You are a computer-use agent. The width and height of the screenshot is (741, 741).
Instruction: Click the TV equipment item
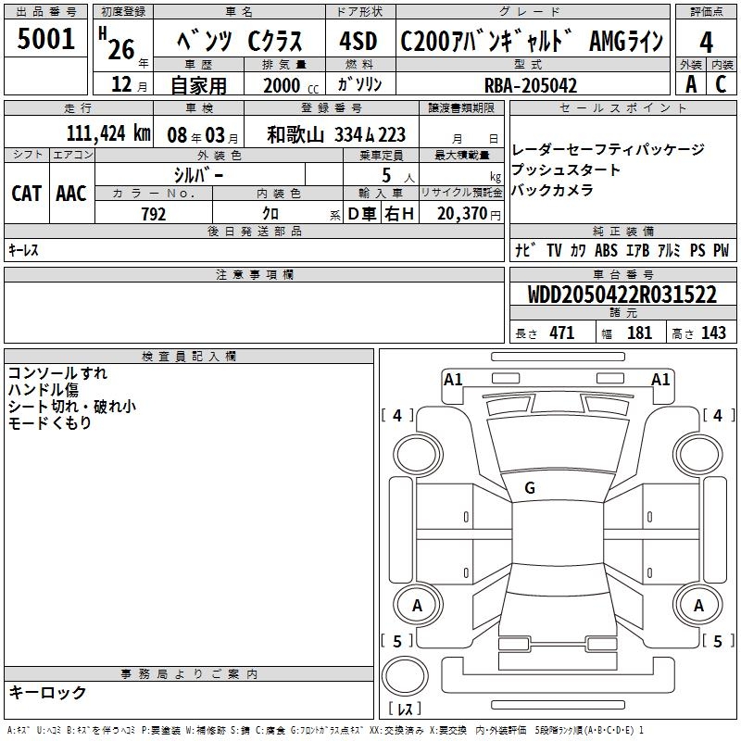[x=554, y=250]
